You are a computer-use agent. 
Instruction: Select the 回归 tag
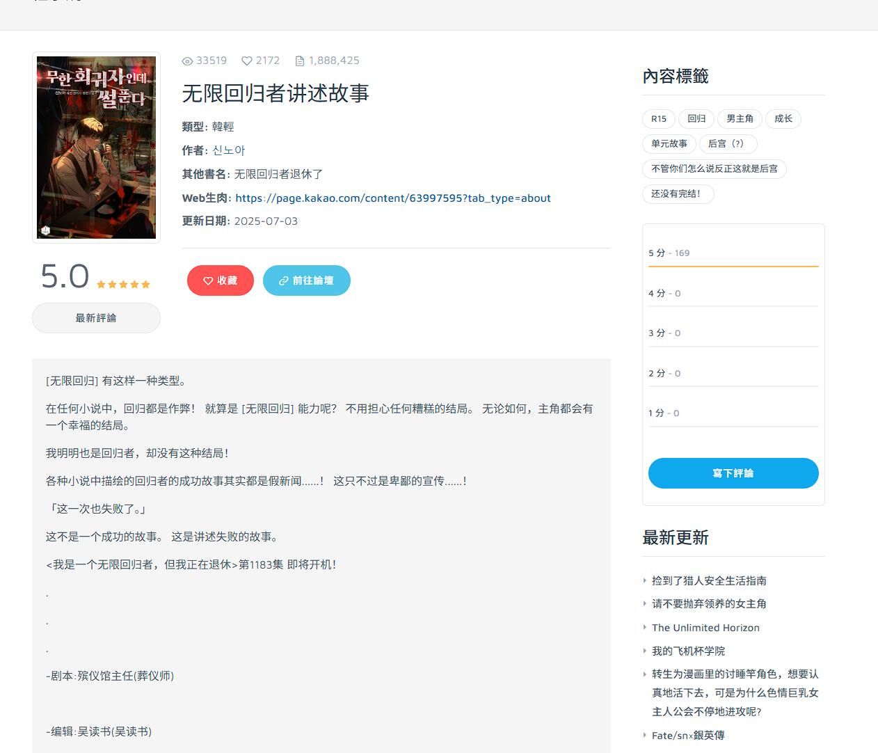(x=696, y=118)
